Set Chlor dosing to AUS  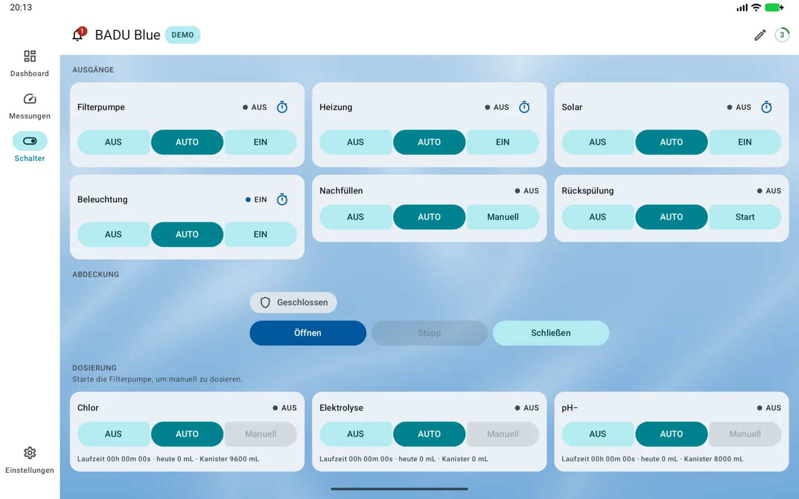[113, 434]
